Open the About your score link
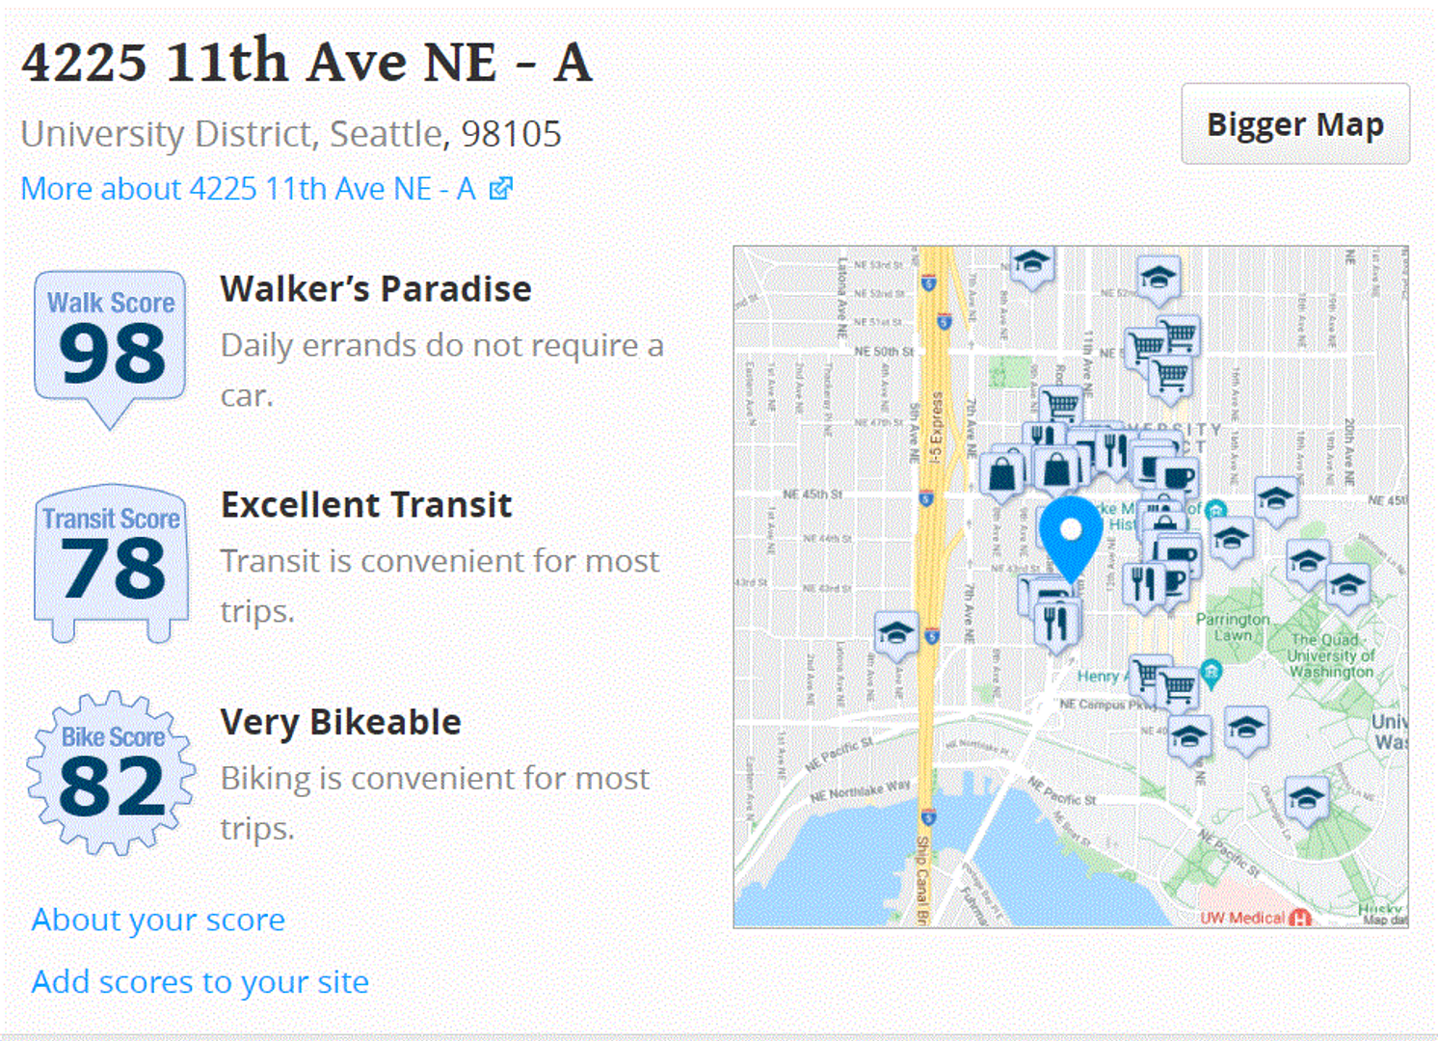 158,920
